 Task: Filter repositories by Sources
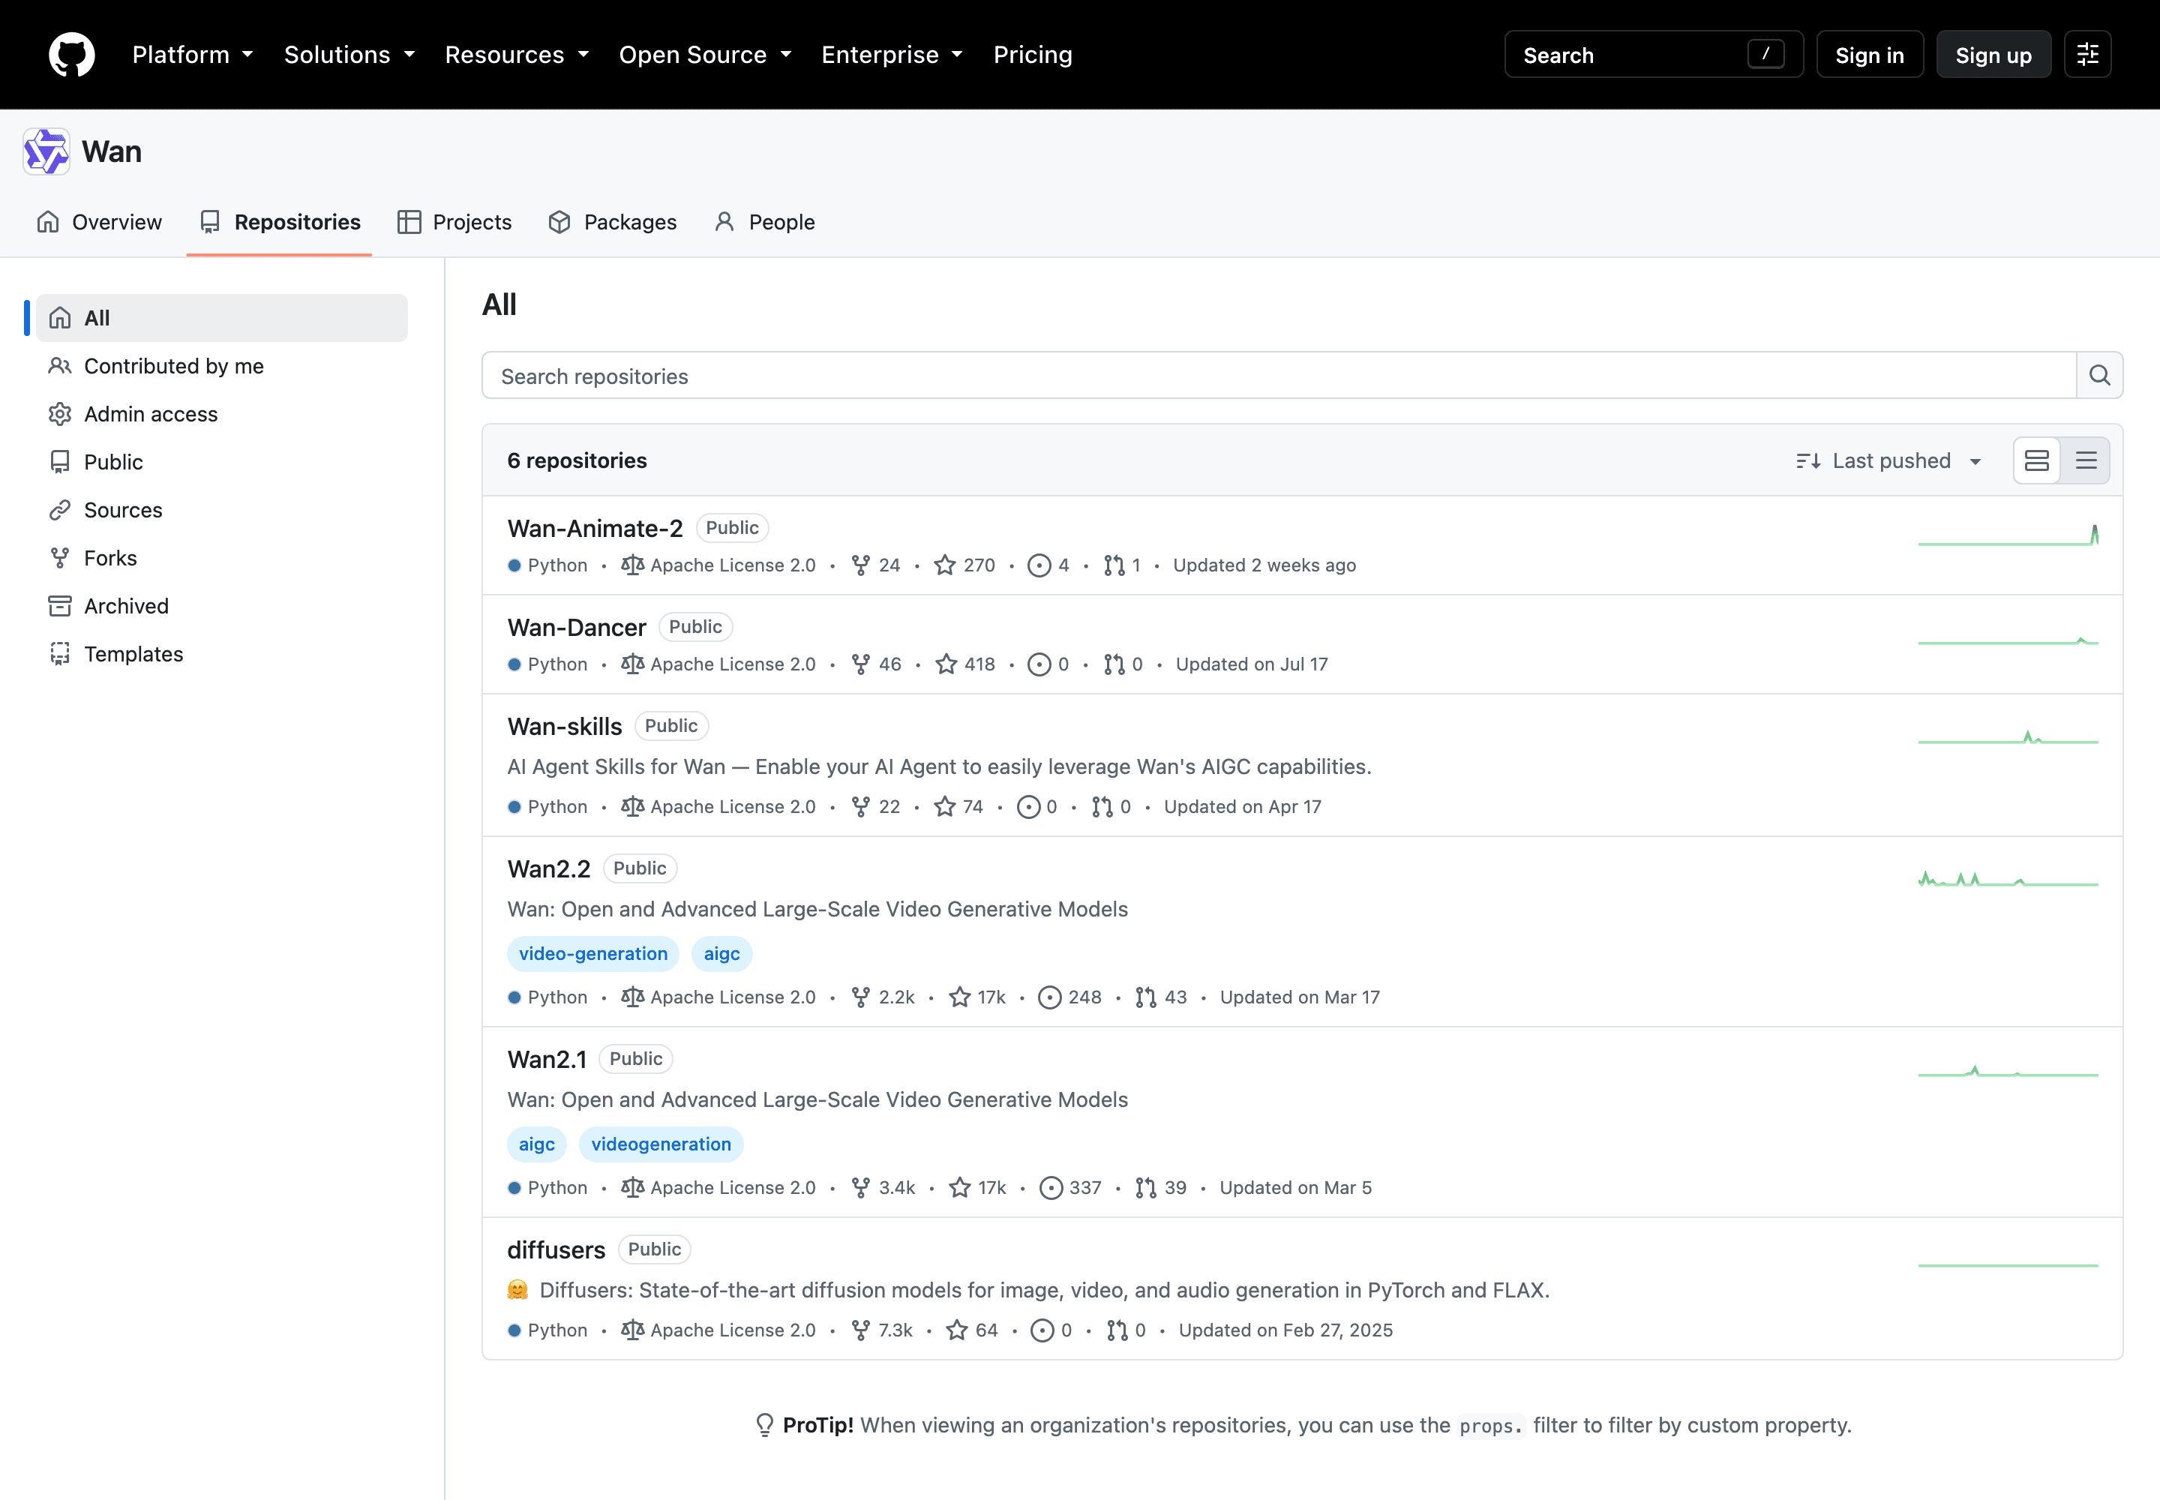point(221,509)
